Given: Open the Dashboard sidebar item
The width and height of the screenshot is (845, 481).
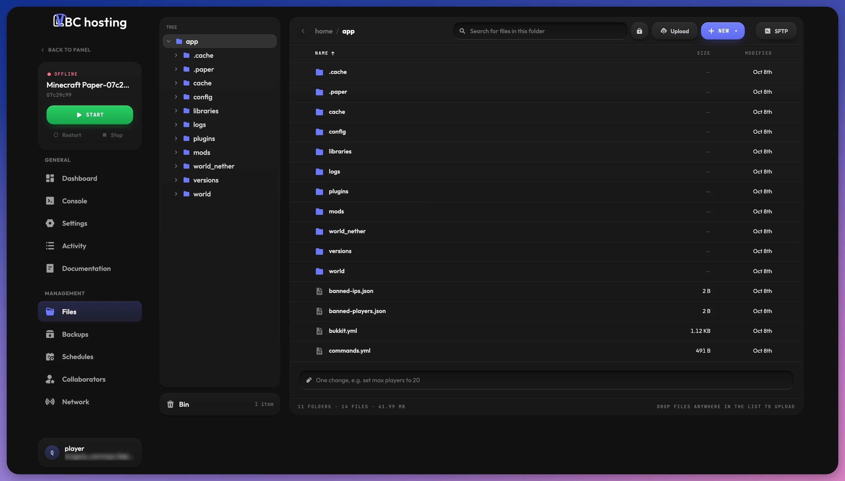Looking at the screenshot, I should (x=90, y=178).
